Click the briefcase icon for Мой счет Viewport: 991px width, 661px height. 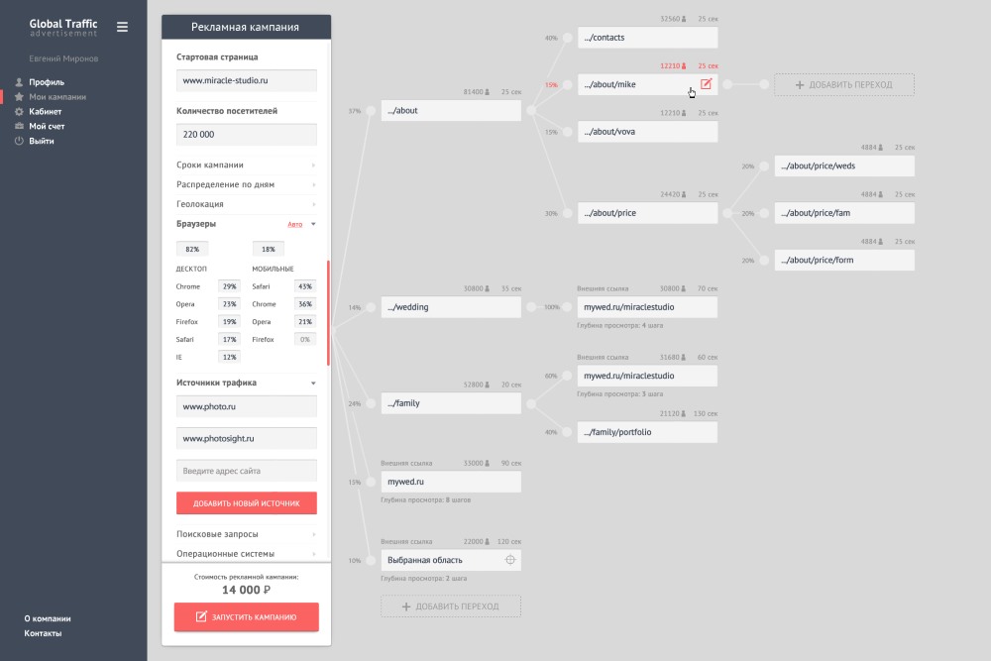(x=19, y=127)
